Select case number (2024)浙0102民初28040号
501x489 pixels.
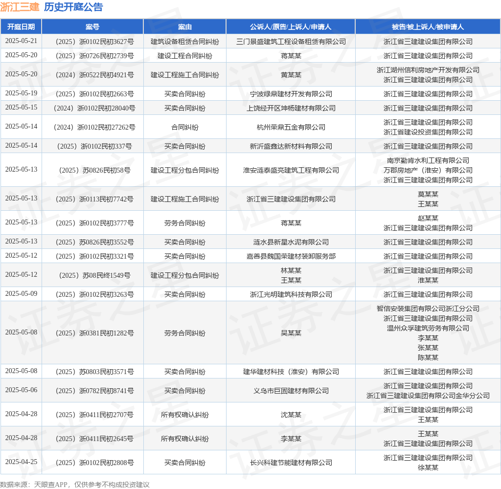point(94,108)
